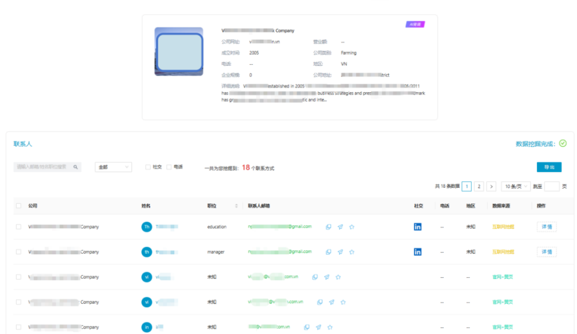Enable the 电话 filter checkbox
This screenshot has width=577, height=334.
point(169,167)
